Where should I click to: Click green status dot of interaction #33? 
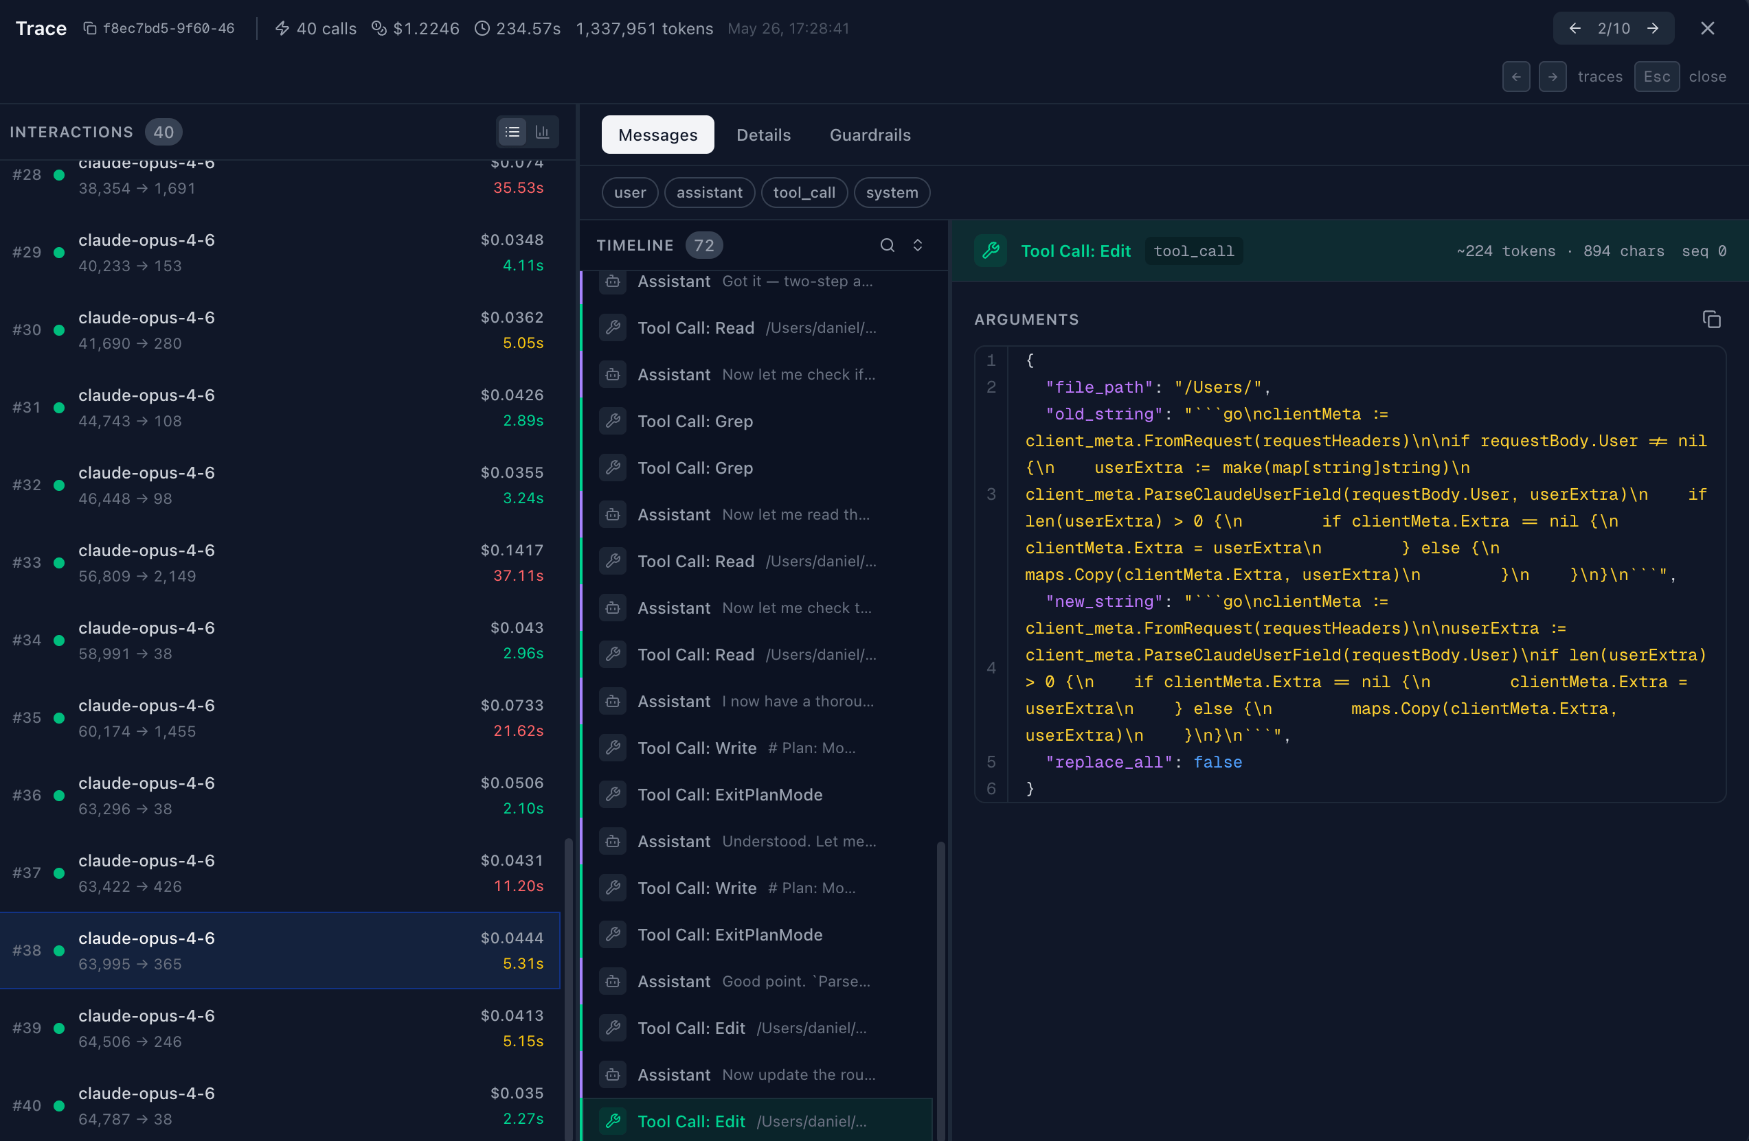point(59,563)
